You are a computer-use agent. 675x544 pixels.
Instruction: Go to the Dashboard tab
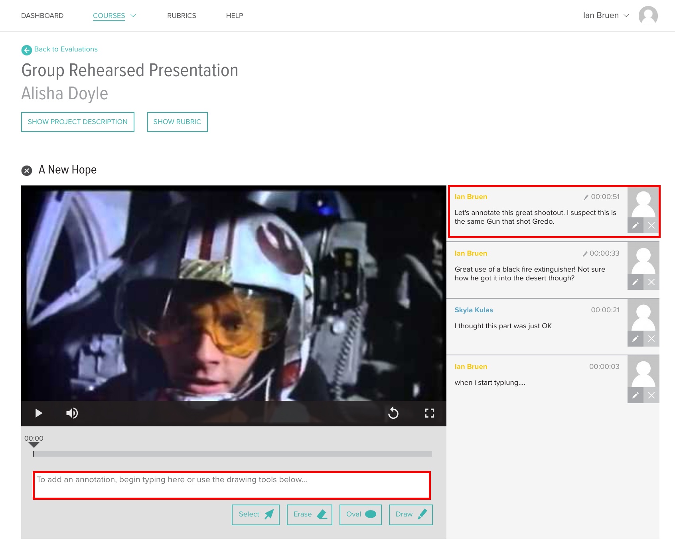click(x=42, y=16)
